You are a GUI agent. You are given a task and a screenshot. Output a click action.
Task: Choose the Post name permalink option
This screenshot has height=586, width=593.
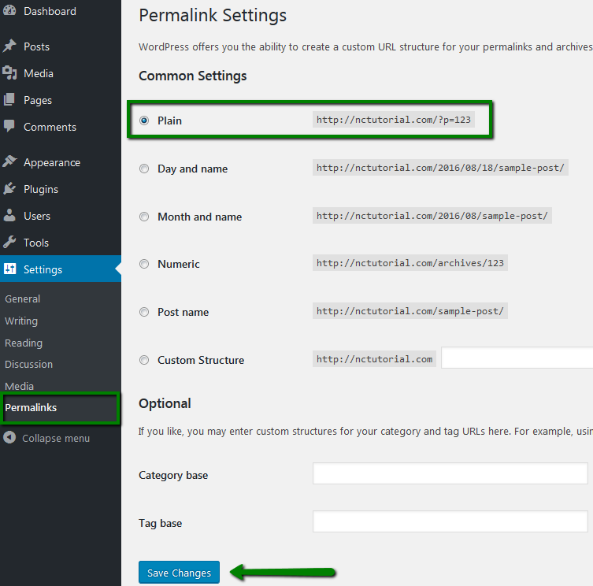(144, 312)
